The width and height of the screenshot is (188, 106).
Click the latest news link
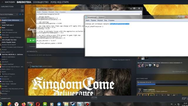[x=121, y=60]
